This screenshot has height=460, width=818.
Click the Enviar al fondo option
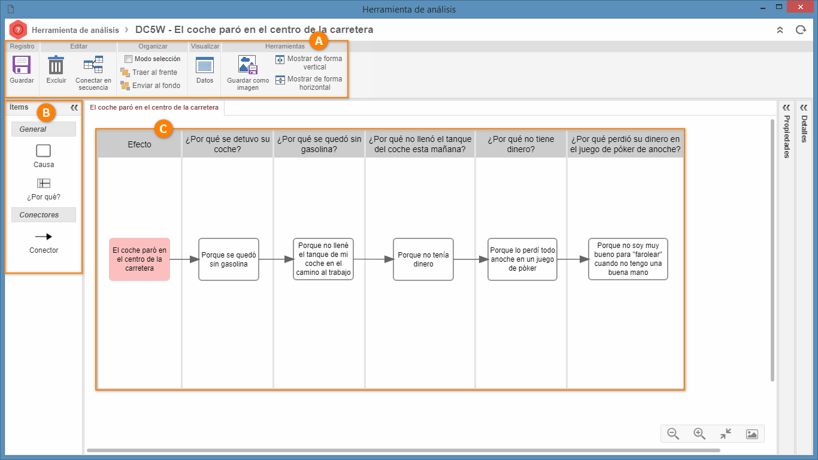point(150,86)
